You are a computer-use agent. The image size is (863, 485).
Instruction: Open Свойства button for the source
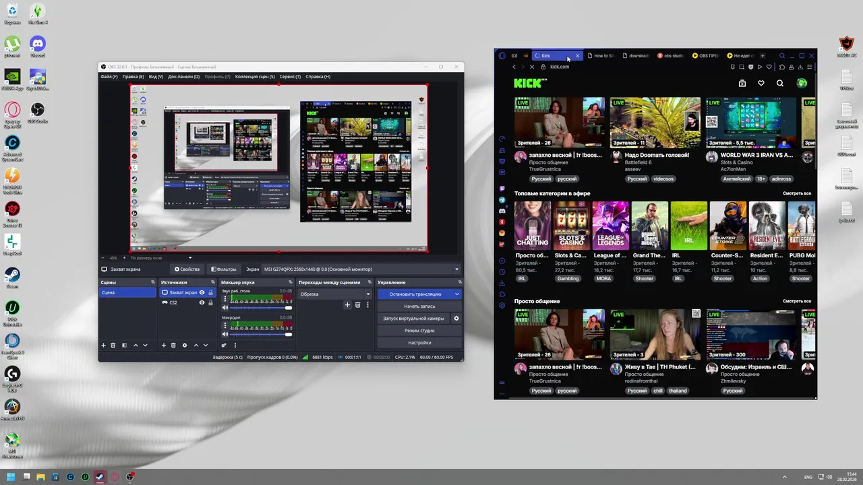click(187, 269)
